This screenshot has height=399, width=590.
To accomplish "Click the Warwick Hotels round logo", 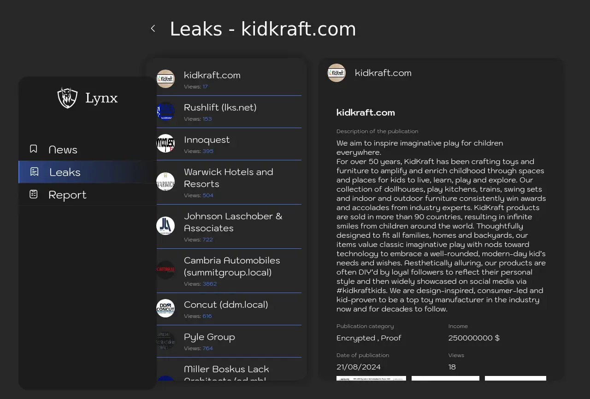I will coord(165,182).
